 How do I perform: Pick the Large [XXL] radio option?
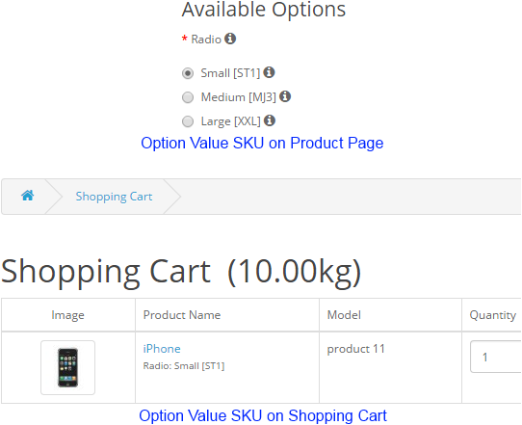188,121
